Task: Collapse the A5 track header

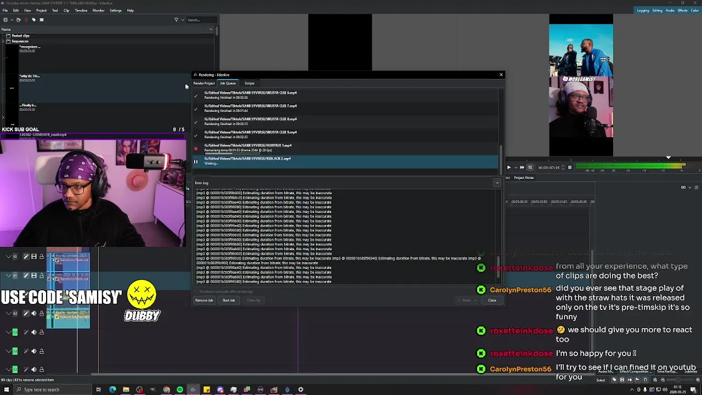Action: pos(8,369)
